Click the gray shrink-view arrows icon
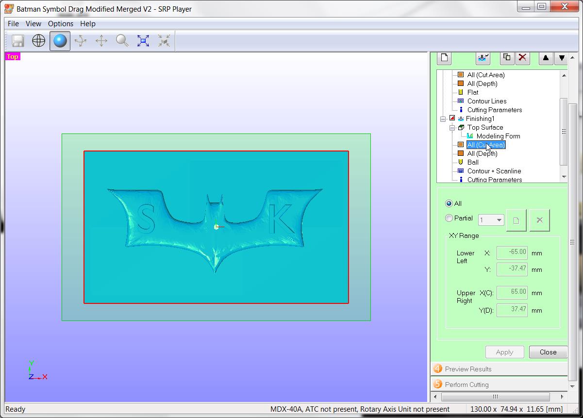Viewport: 583px width, 418px height. [164, 41]
